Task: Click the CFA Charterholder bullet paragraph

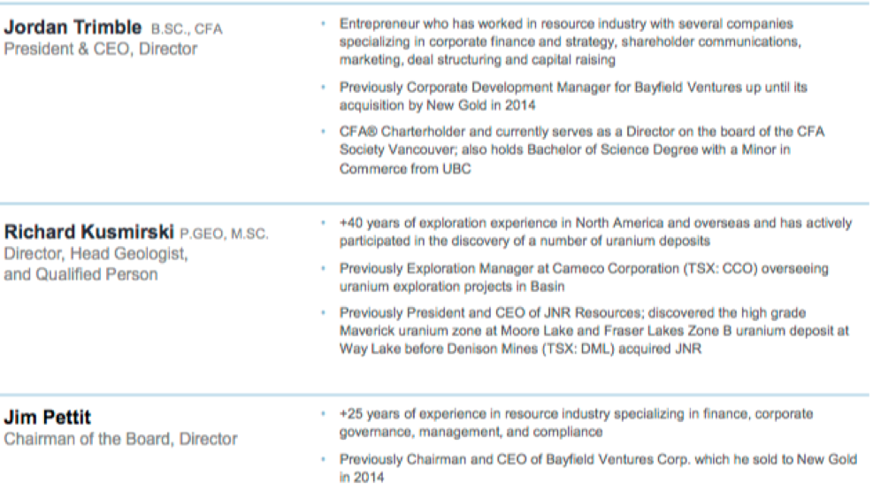Action: coord(582,150)
